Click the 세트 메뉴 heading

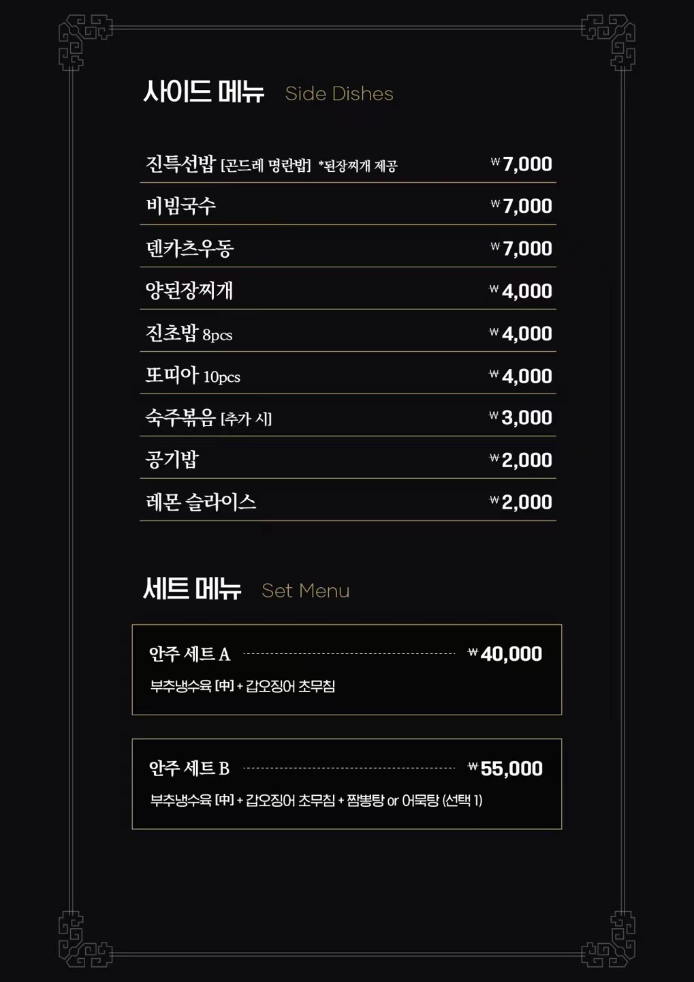[x=192, y=589]
